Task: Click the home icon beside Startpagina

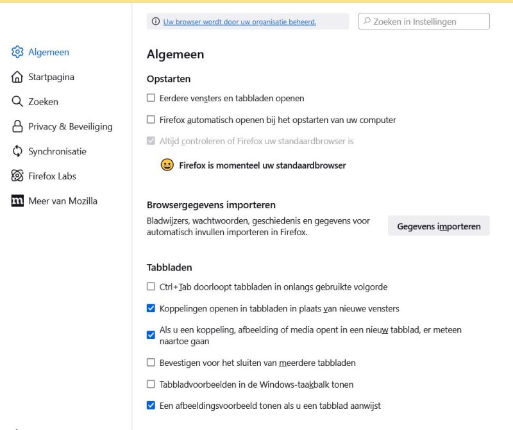Action: click(18, 77)
